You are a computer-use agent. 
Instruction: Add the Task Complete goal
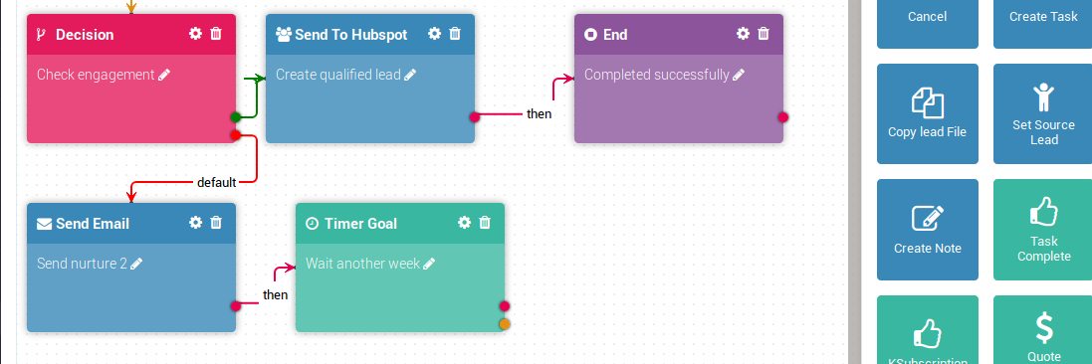coord(1043,230)
